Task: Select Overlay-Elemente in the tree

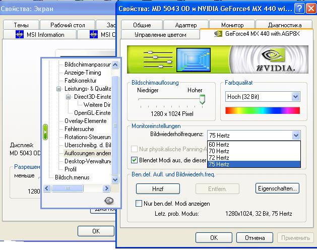Action: (86, 121)
